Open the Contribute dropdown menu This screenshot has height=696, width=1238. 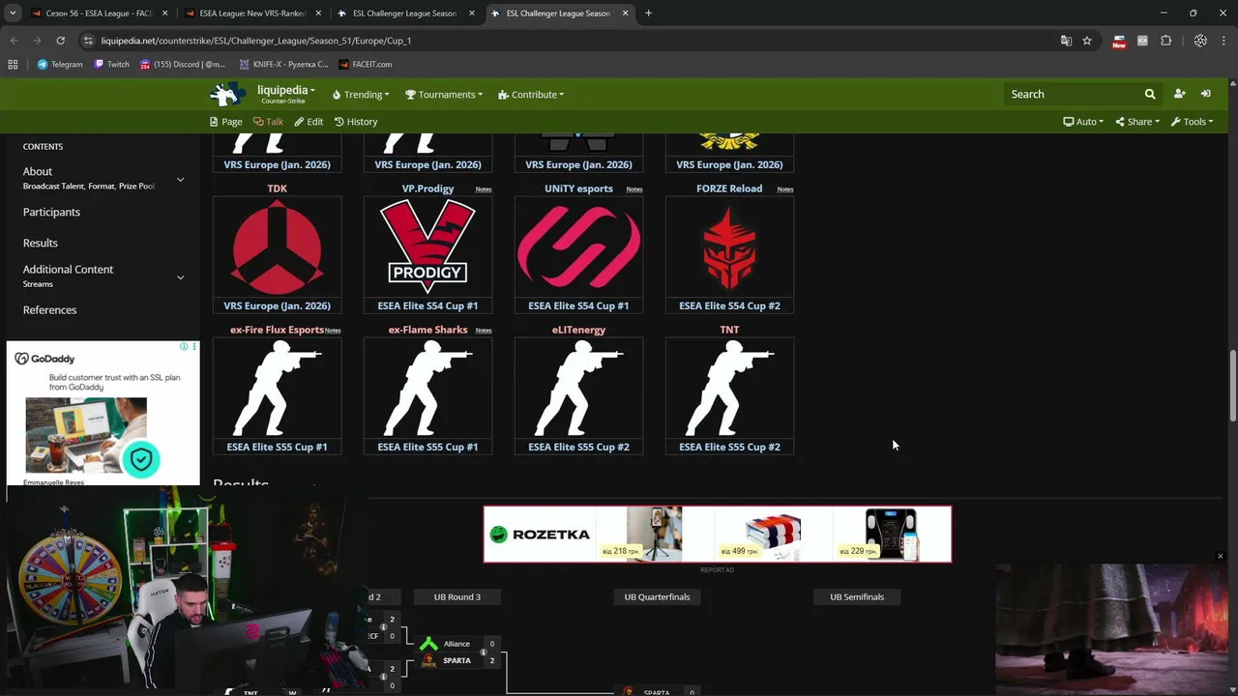[x=531, y=95]
